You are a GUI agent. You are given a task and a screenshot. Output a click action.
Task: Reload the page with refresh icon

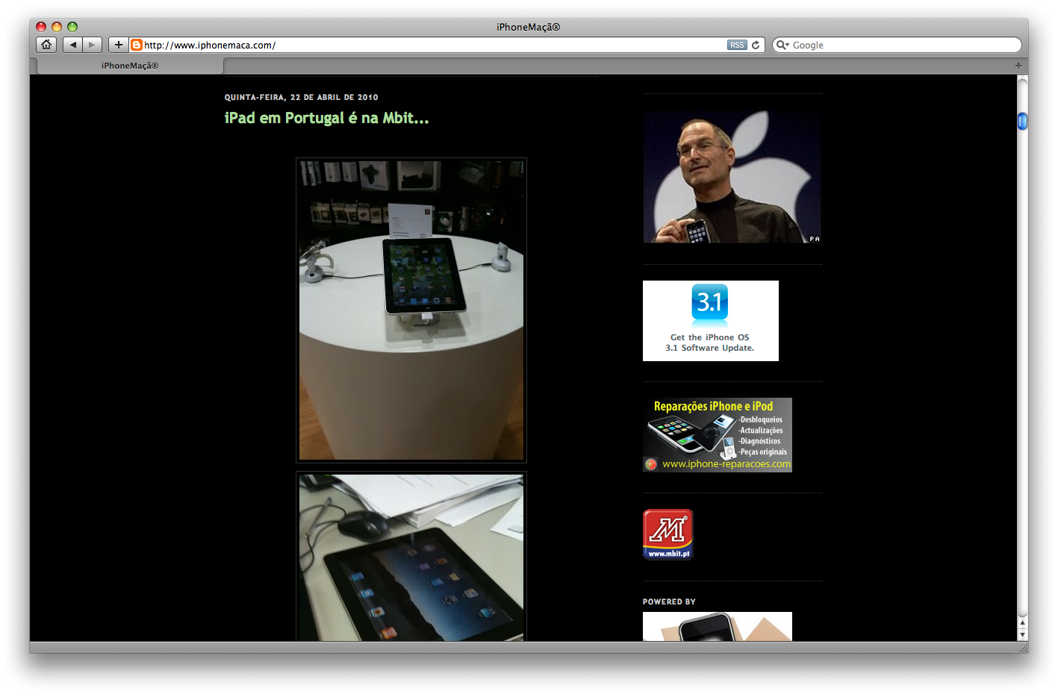coord(756,45)
